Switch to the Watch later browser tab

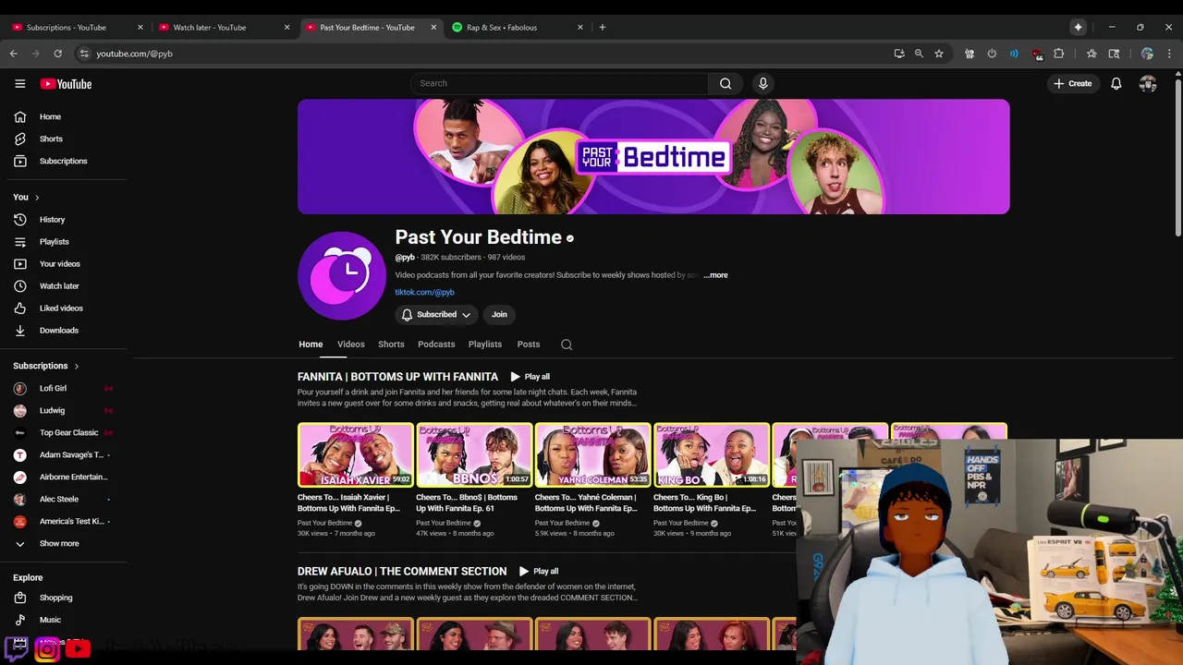click(222, 27)
